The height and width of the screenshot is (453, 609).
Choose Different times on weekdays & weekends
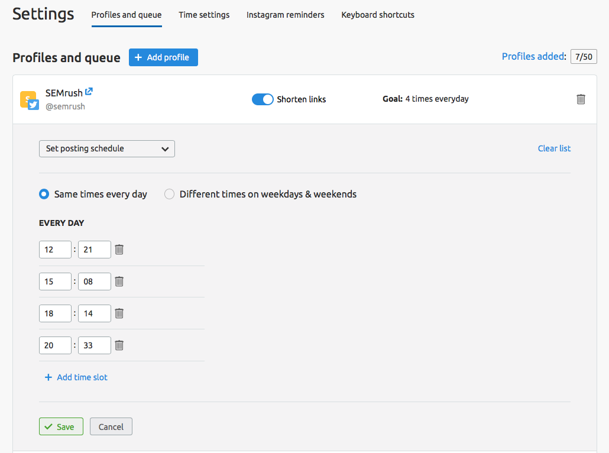[170, 194]
